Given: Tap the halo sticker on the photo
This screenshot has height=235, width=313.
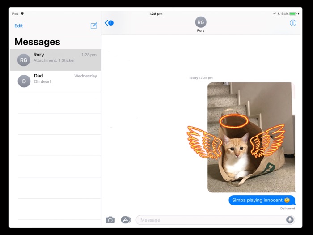Looking at the screenshot, I should tap(234, 121).
